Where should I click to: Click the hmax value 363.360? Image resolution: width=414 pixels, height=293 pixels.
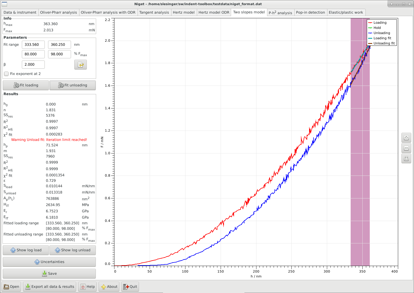51,24
